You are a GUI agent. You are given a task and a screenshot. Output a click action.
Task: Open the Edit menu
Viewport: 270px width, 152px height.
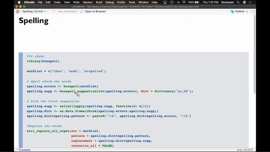coord(48,2)
